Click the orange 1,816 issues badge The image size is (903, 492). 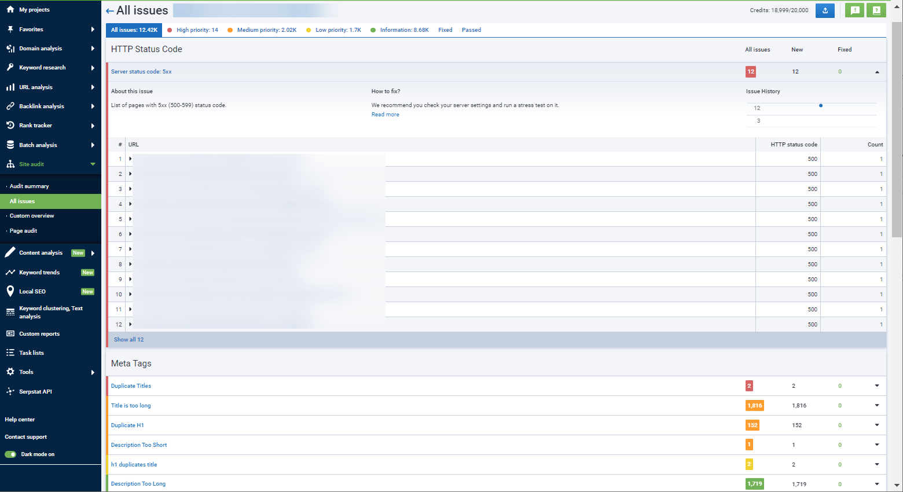(x=755, y=406)
